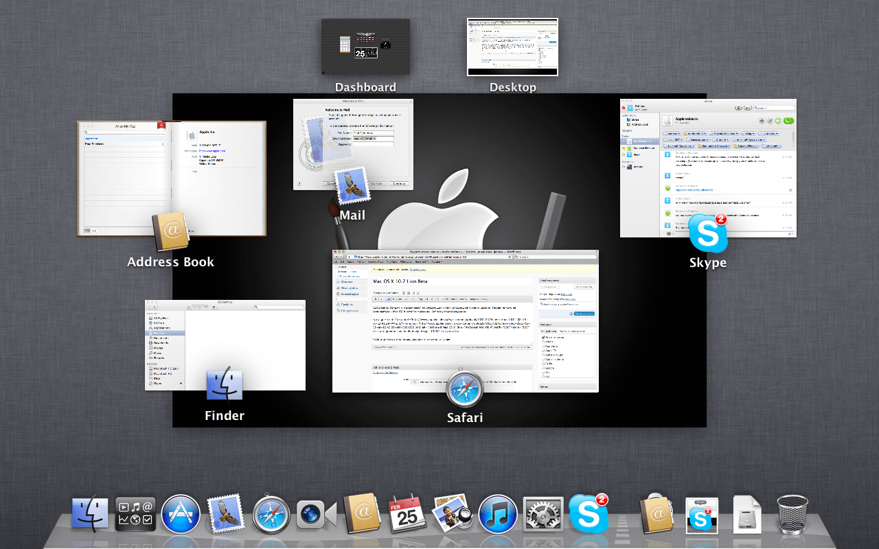This screenshot has height=549, width=879.
Task: Open Finder from the Dock
Action: (x=90, y=514)
